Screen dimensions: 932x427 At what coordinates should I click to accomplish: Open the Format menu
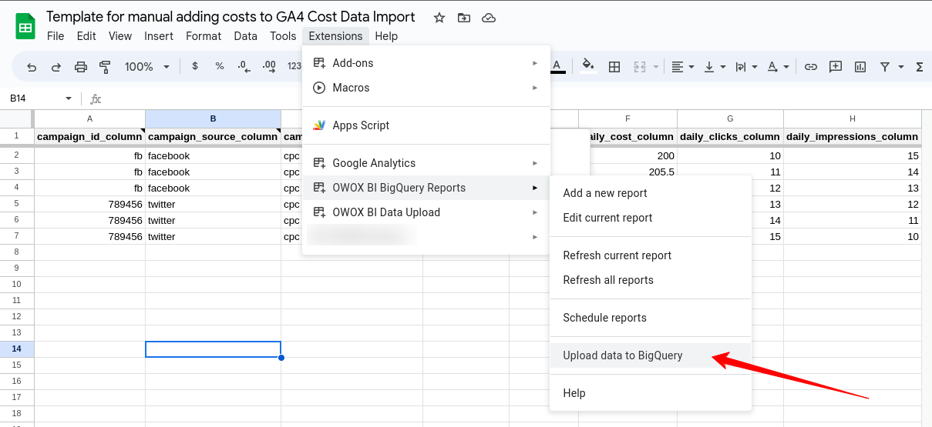[204, 36]
